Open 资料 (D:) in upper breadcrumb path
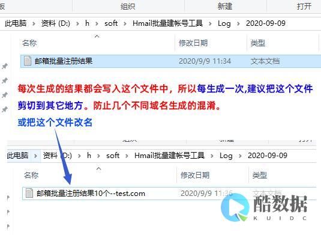Image resolution: width=321 pixels, height=235 pixels. tap(55, 23)
